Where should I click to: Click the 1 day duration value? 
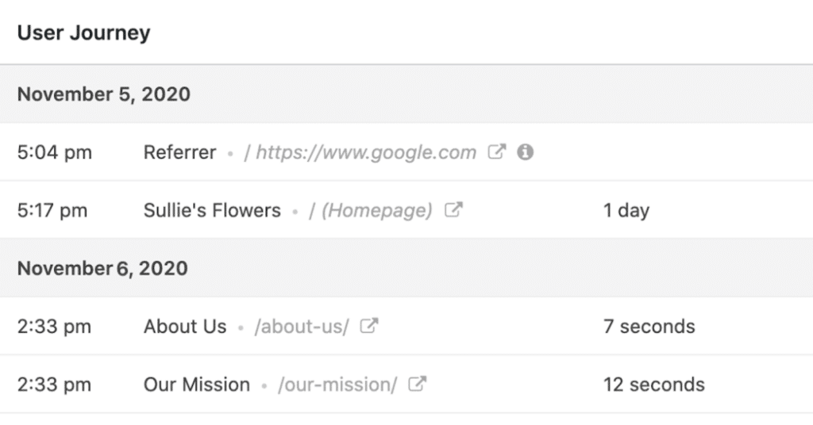[x=626, y=210]
